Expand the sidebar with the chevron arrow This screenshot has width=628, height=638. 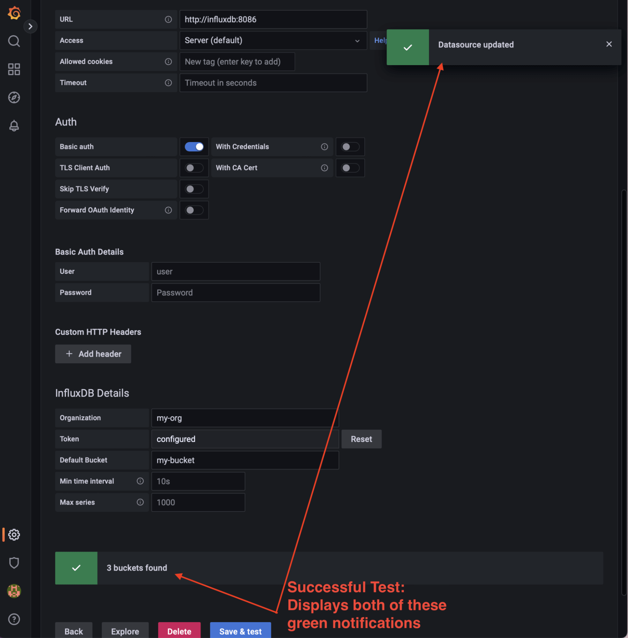30,26
